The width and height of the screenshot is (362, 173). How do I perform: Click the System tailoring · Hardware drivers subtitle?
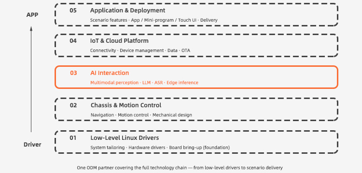click(x=160, y=147)
